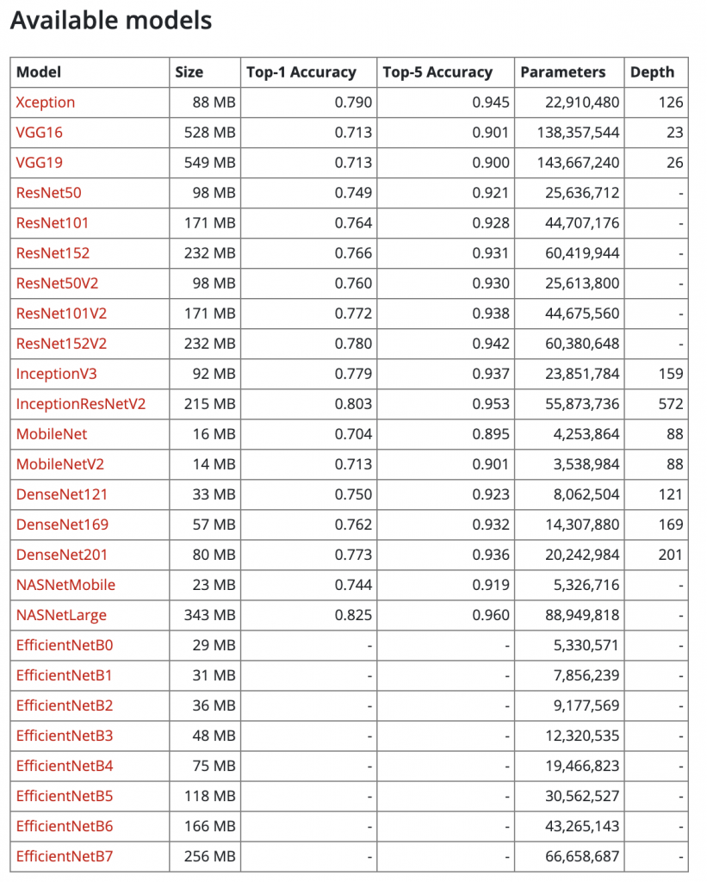Viewport: 707px width, 882px height.
Task: Select the ResNet101 link
Action: [53, 223]
